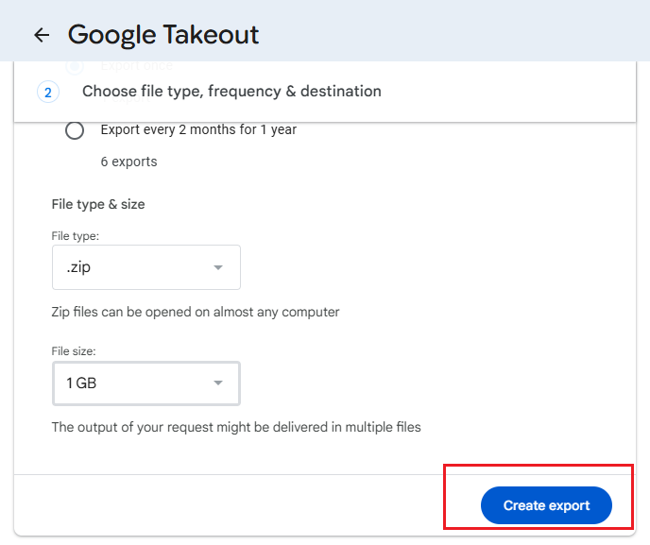Viewport: 650px width, 545px height.
Task: Click the step 2 number circle
Action: (x=48, y=92)
